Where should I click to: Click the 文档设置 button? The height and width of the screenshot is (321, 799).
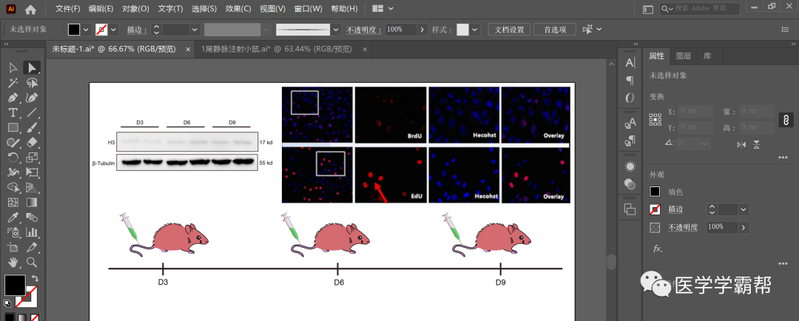point(509,30)
